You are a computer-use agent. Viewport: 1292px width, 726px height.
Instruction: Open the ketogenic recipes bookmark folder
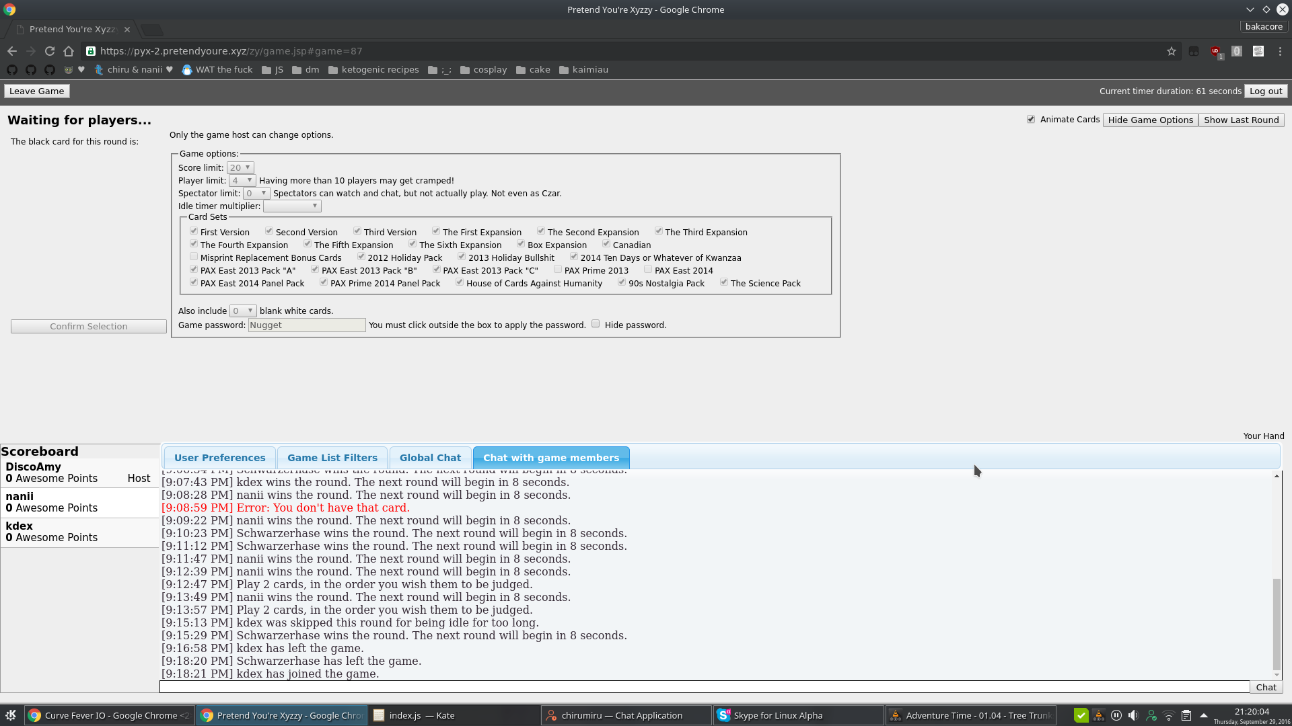click(373, 70)
